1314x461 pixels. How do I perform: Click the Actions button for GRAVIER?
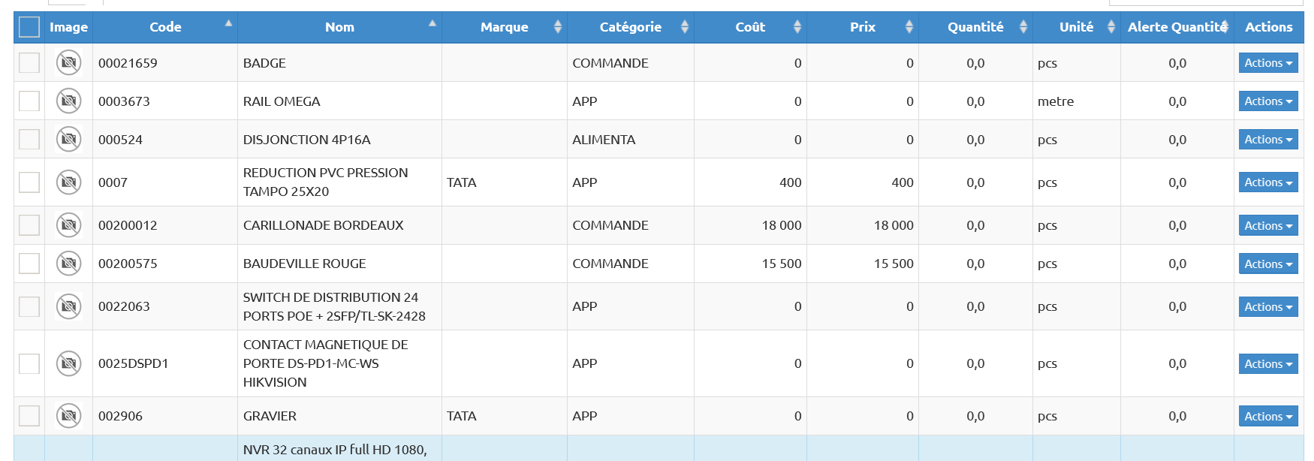point(1267,416)
